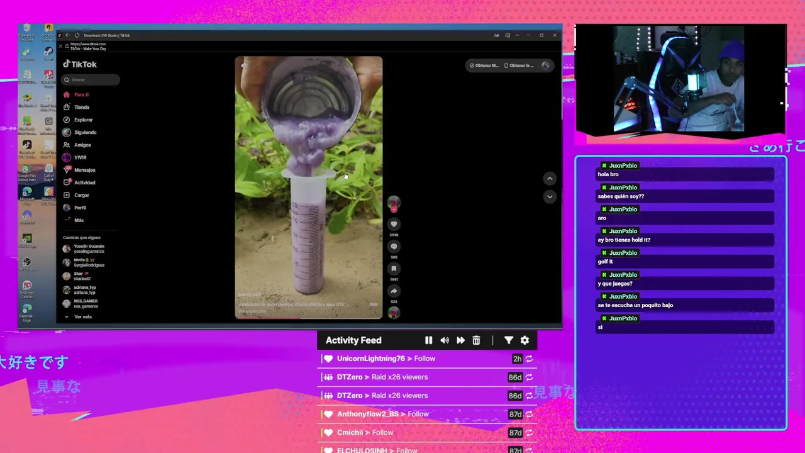Screen dimensions: 805x453
Task: Open the Más options menu
Action: [x=74, y=220]
